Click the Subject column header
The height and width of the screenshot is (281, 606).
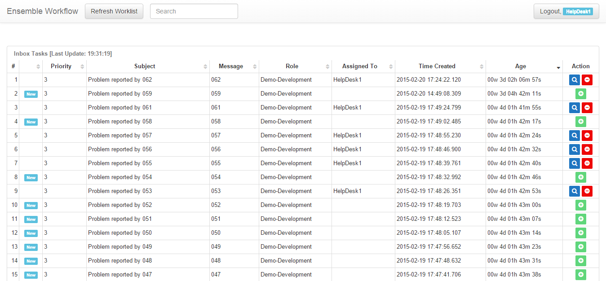tap(145, 66)
